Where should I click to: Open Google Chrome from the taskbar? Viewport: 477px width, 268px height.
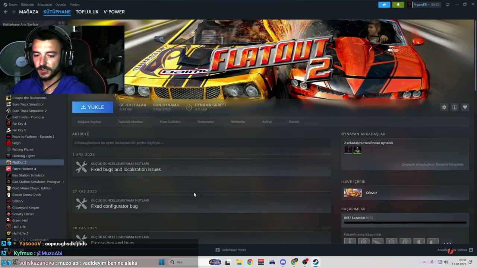tap(250, 262)
